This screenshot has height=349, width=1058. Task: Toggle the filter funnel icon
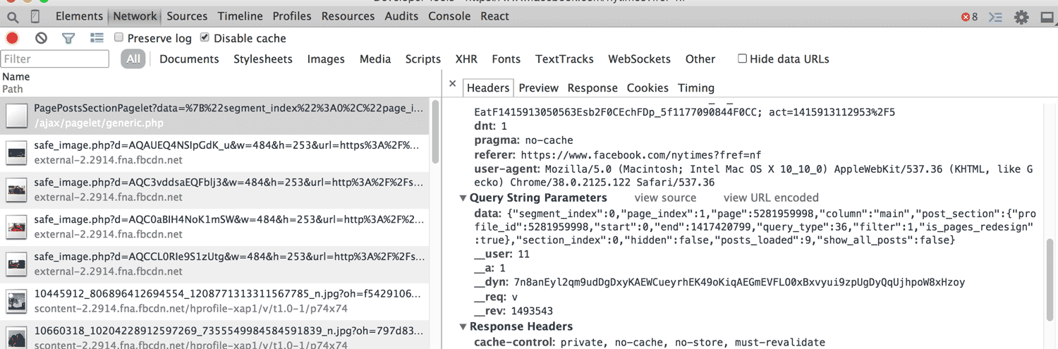[68, 38]
